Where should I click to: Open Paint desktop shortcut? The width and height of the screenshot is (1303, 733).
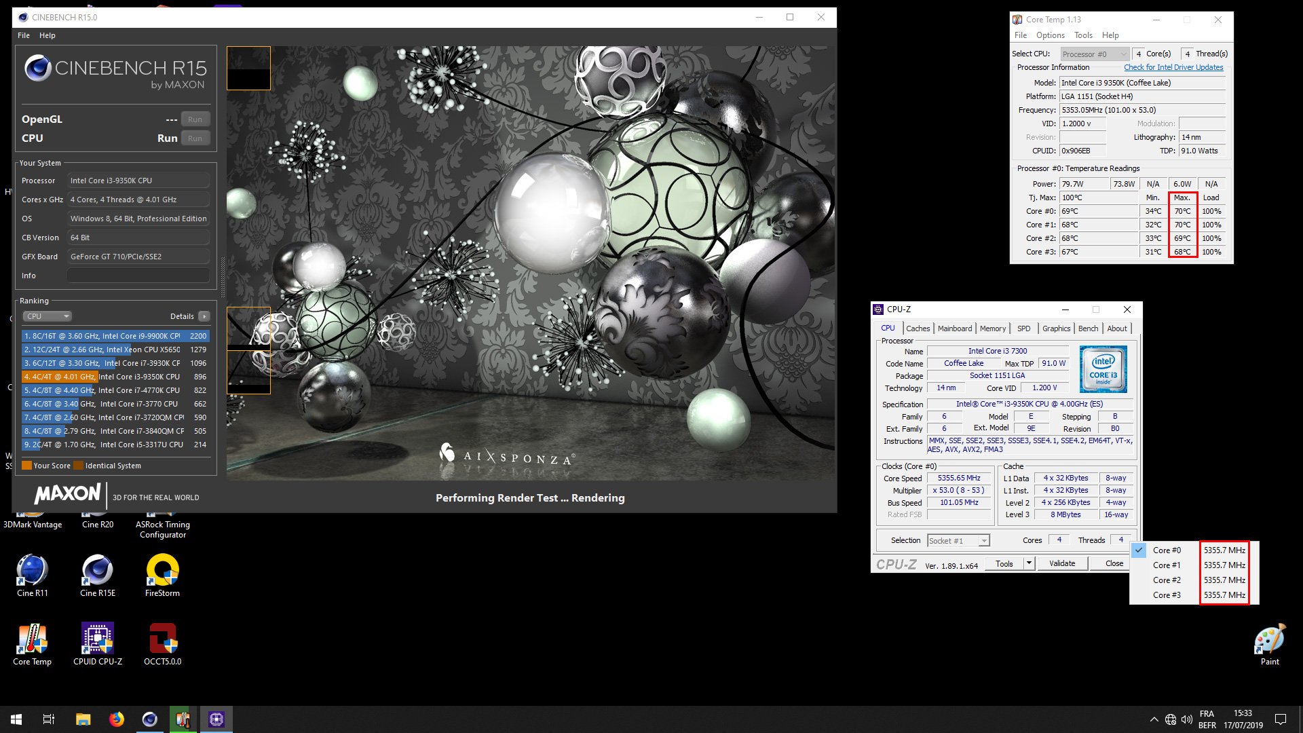click(x=1270, y=645)
